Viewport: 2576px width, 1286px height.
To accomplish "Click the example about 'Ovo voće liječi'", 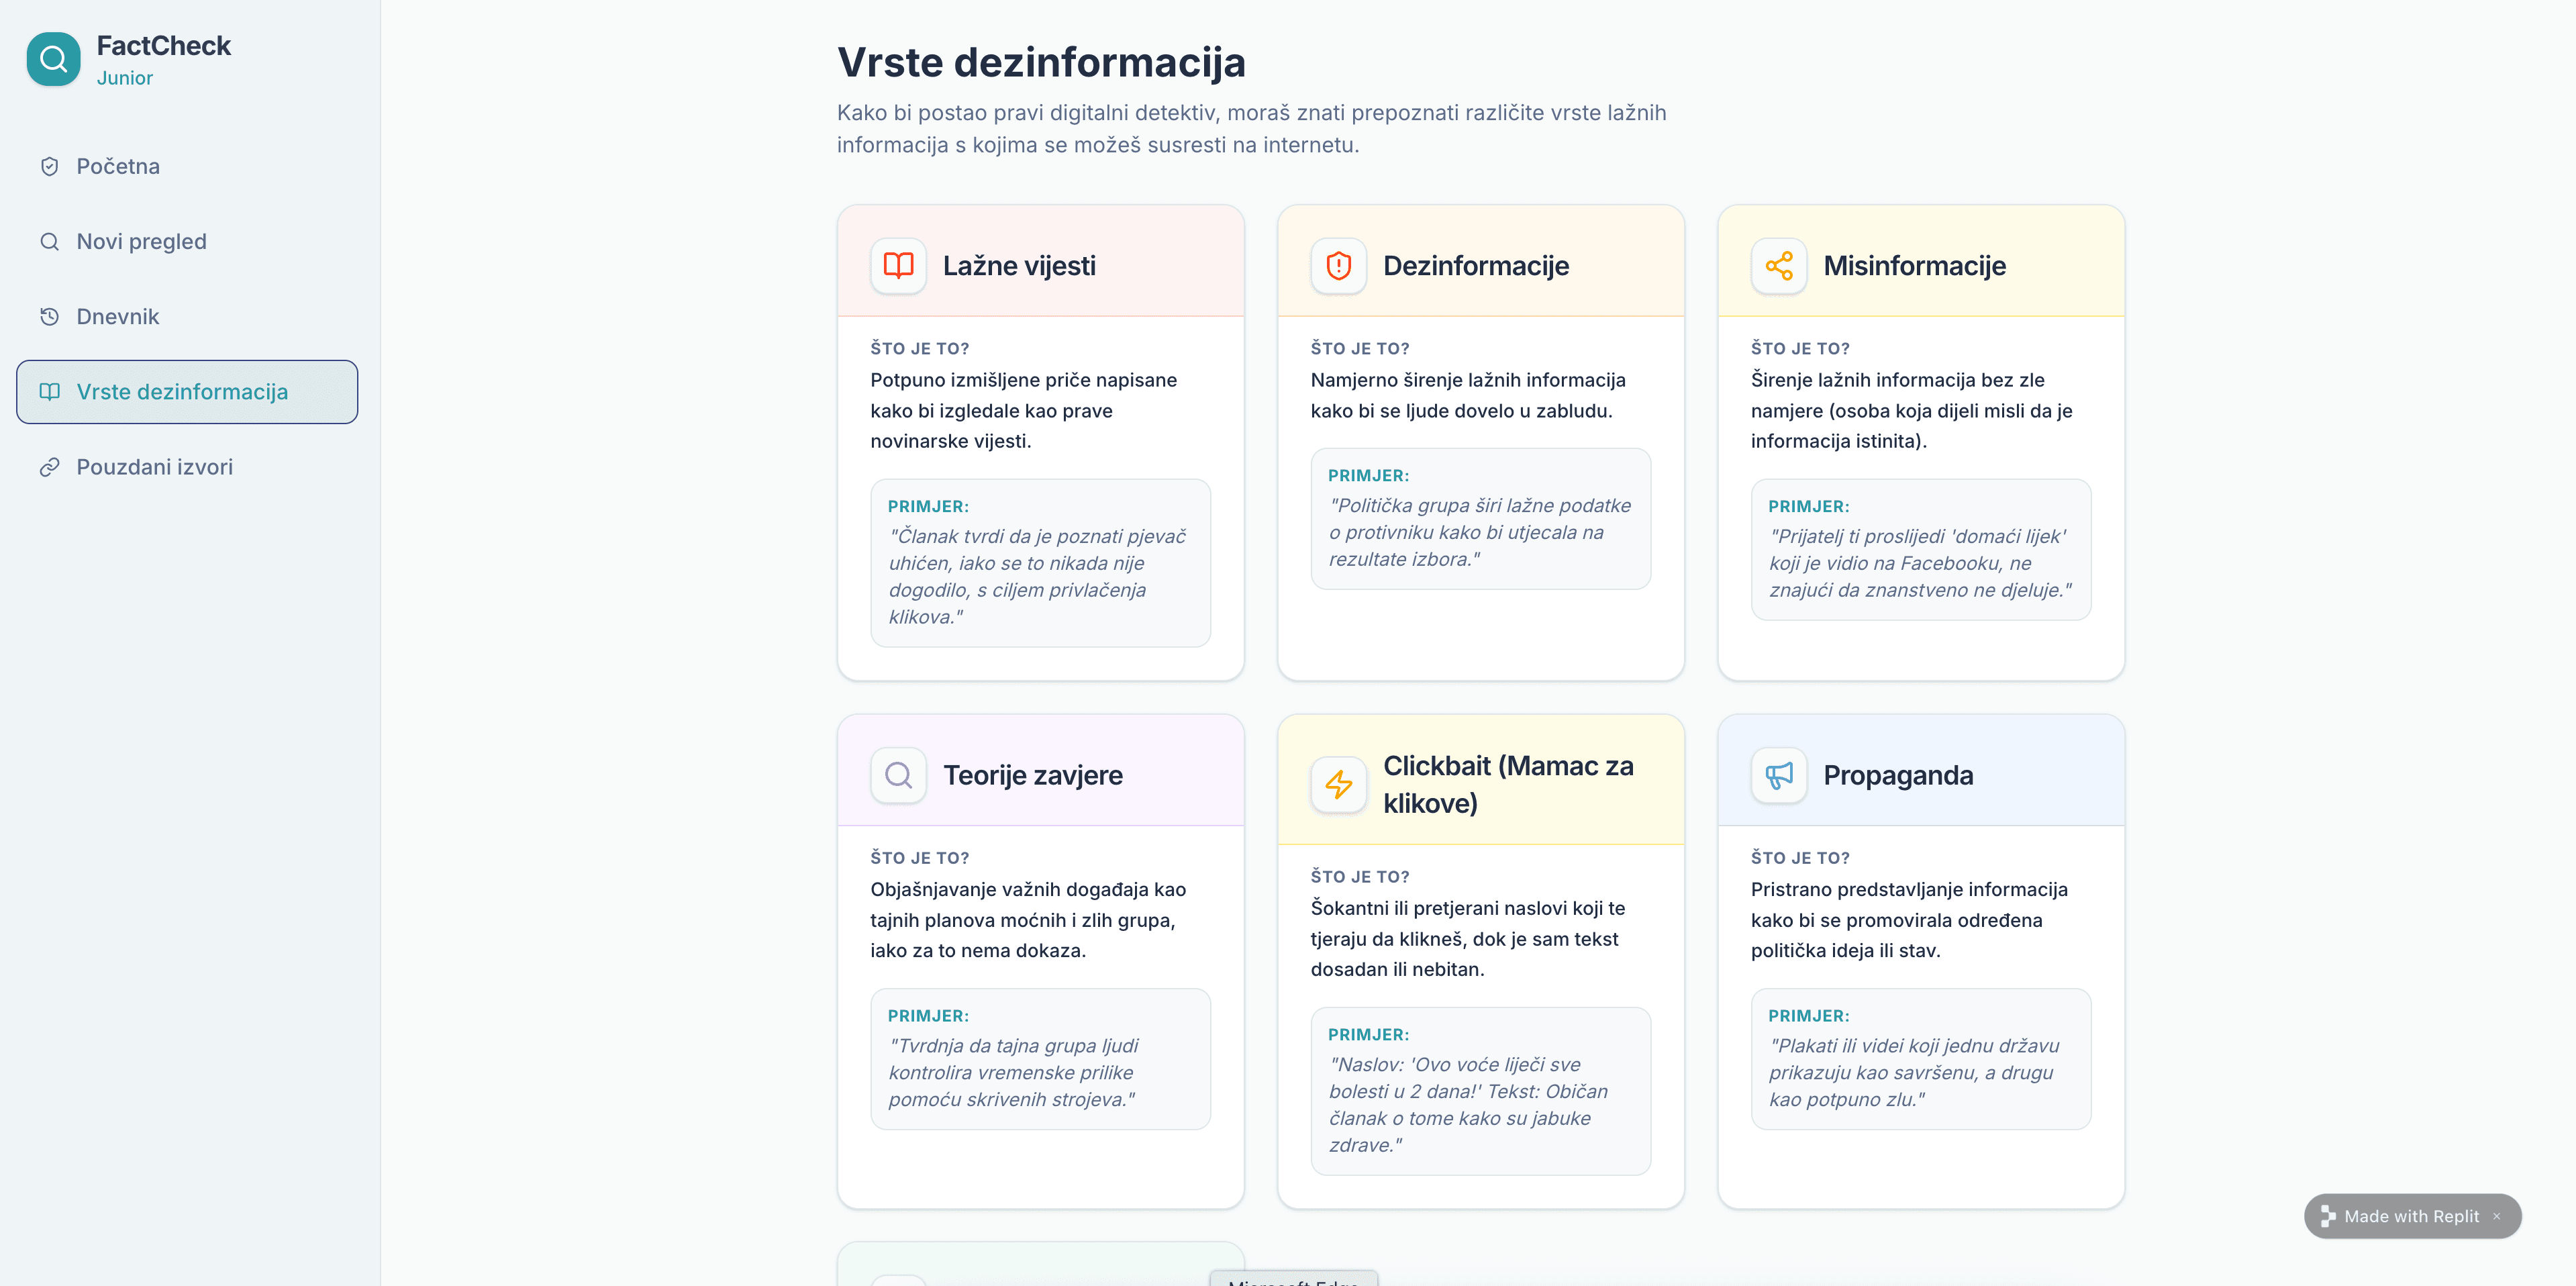I will (x=1469, y=1105).
